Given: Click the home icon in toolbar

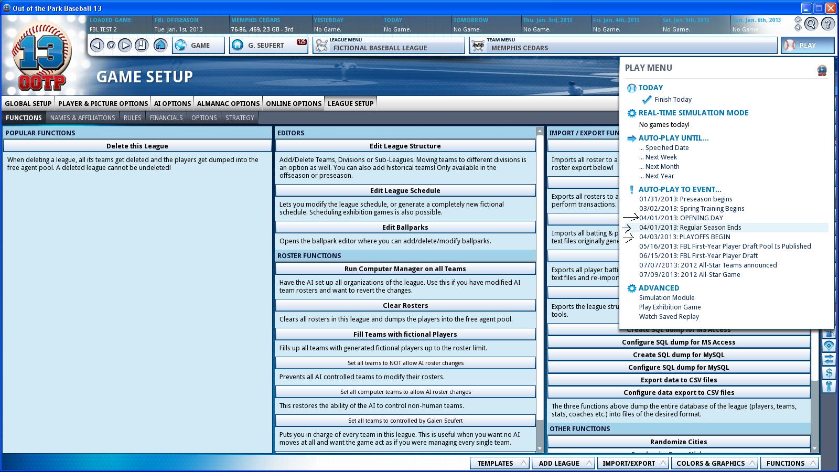Looking at the screenshot, I should tap(160, 45).
